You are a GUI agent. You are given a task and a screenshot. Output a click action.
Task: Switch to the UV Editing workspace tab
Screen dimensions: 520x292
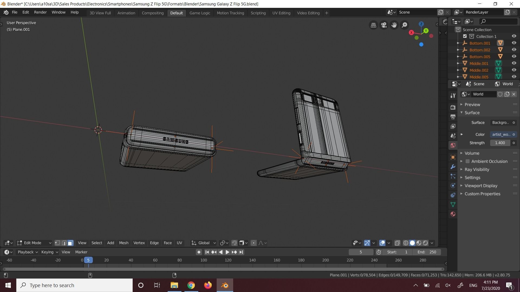281,13
